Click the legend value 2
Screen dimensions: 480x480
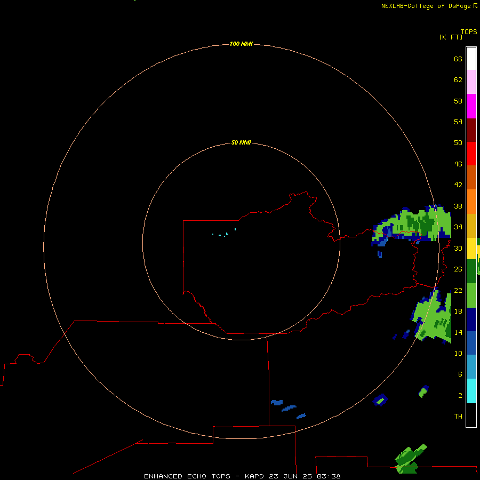[460, 395]
